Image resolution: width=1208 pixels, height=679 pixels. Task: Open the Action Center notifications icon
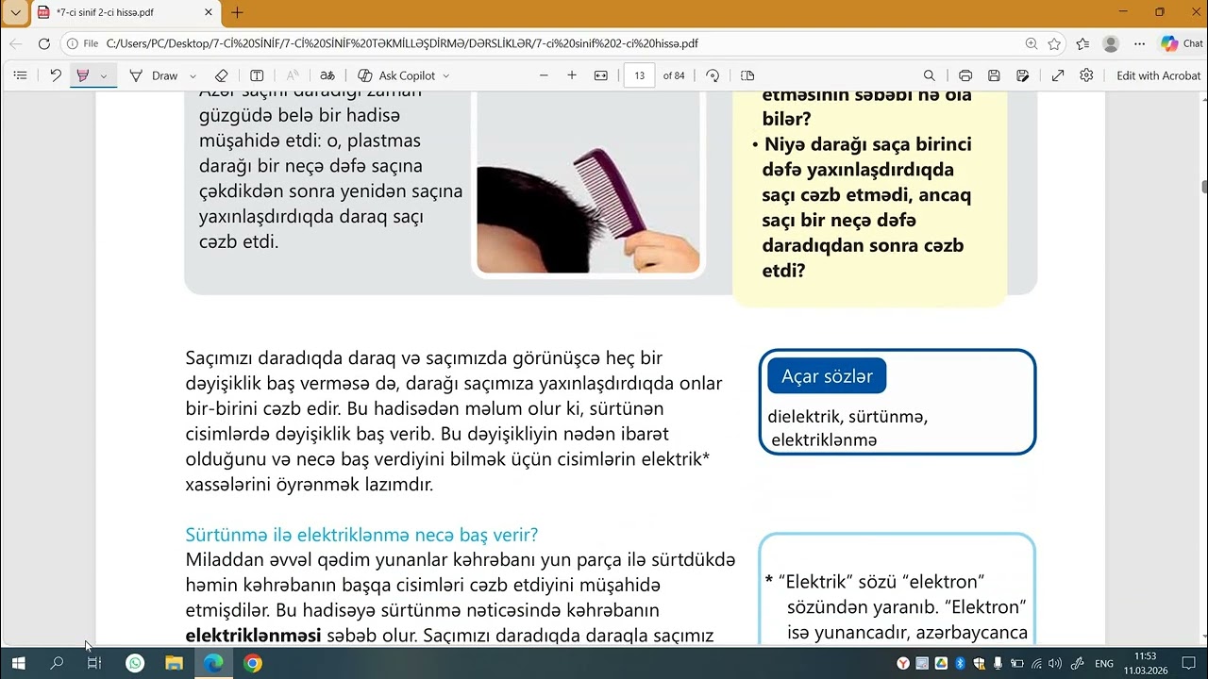[x=1188, y=664]
